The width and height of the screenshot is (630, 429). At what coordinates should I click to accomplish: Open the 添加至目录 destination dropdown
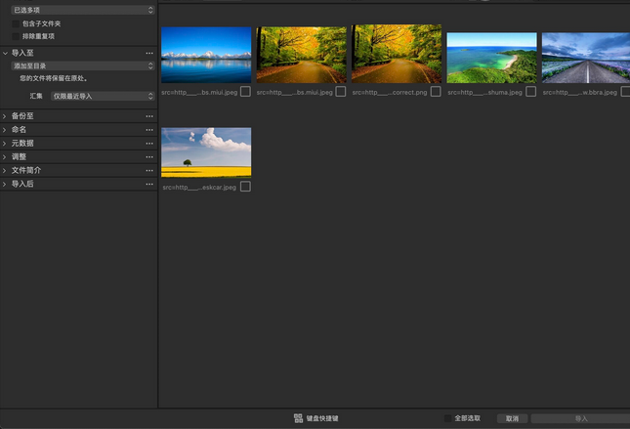coord(82,65)
